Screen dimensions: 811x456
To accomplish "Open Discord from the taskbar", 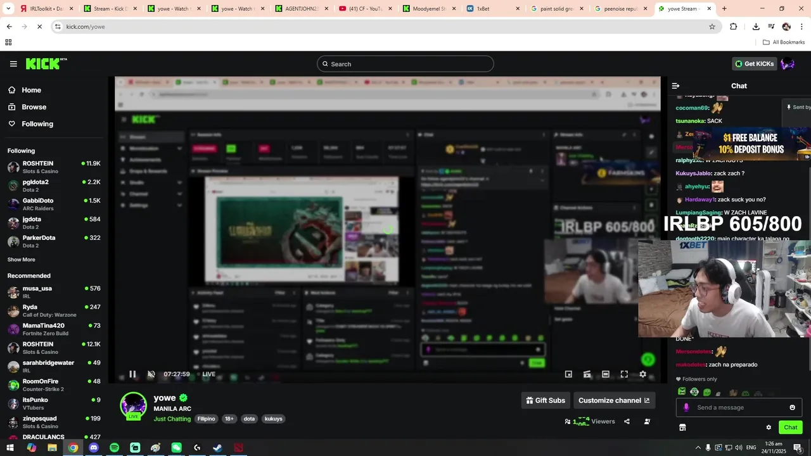I will pos(94,448).
